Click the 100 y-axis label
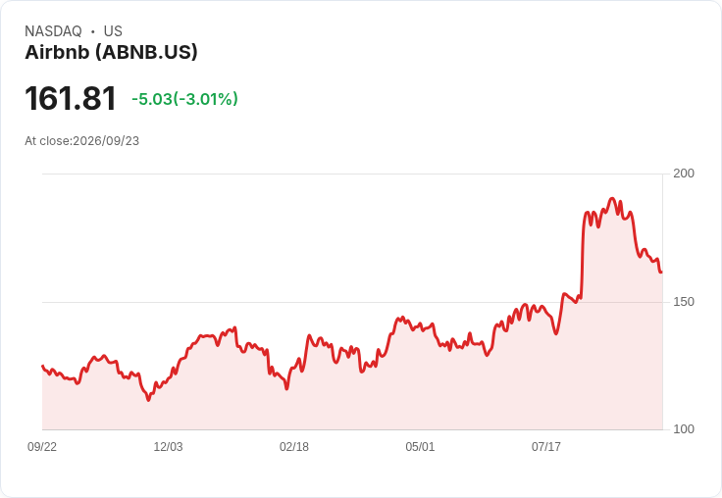 (684, 429)
